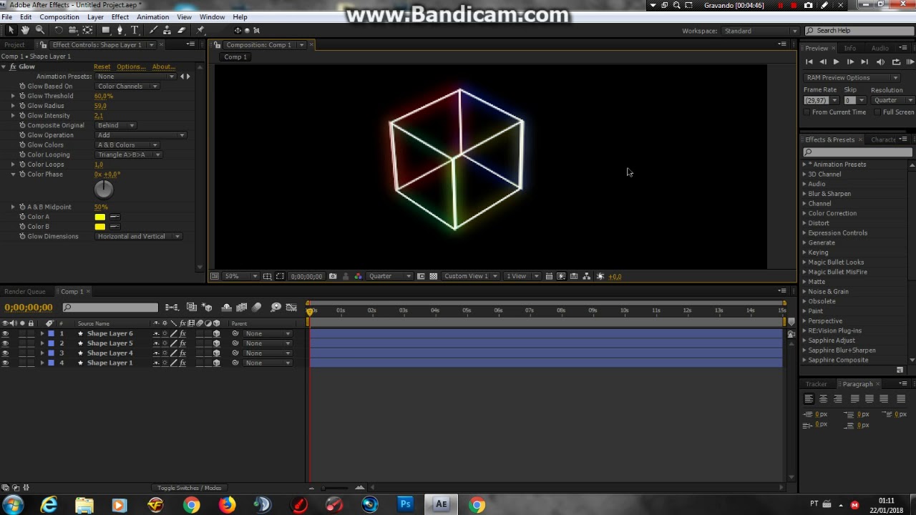Click the hide shy layers icon

226,307
